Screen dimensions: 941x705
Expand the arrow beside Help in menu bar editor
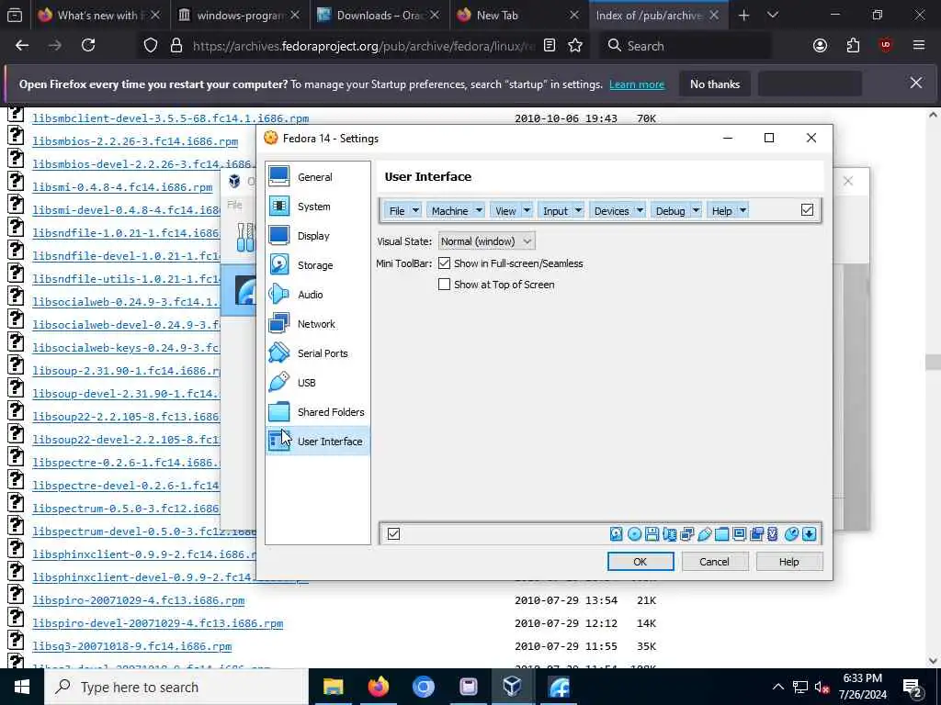(743, 210)
